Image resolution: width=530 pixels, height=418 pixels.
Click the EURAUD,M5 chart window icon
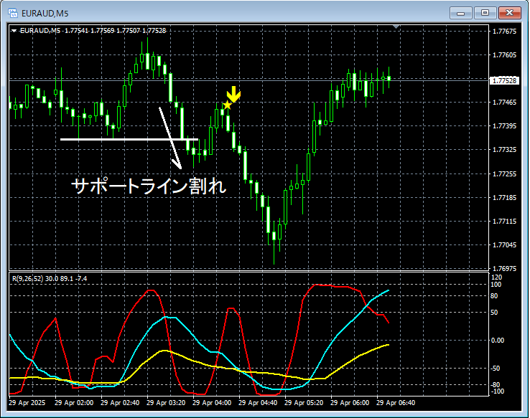13,13
